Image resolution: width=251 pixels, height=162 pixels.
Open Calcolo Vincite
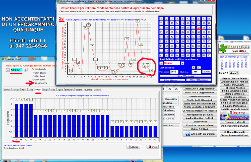point(200,122)
